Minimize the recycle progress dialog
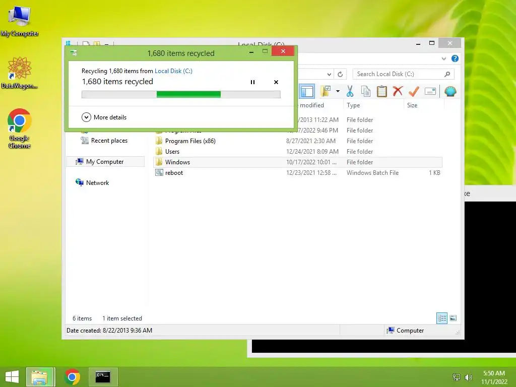The width and height of the screenshot is (516, 387). (x=251, y=52)
